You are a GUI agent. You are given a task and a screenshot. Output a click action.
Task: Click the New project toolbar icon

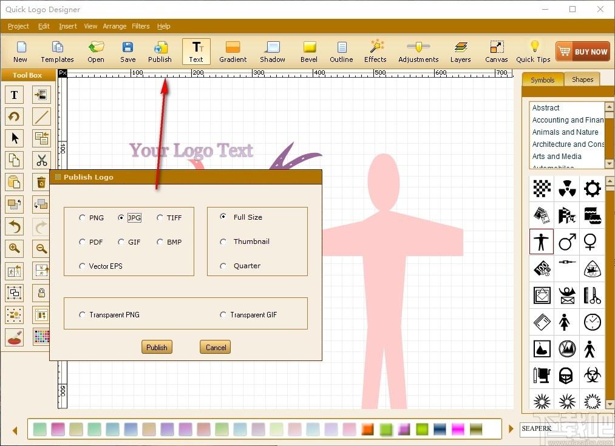(x=21, y=52)
